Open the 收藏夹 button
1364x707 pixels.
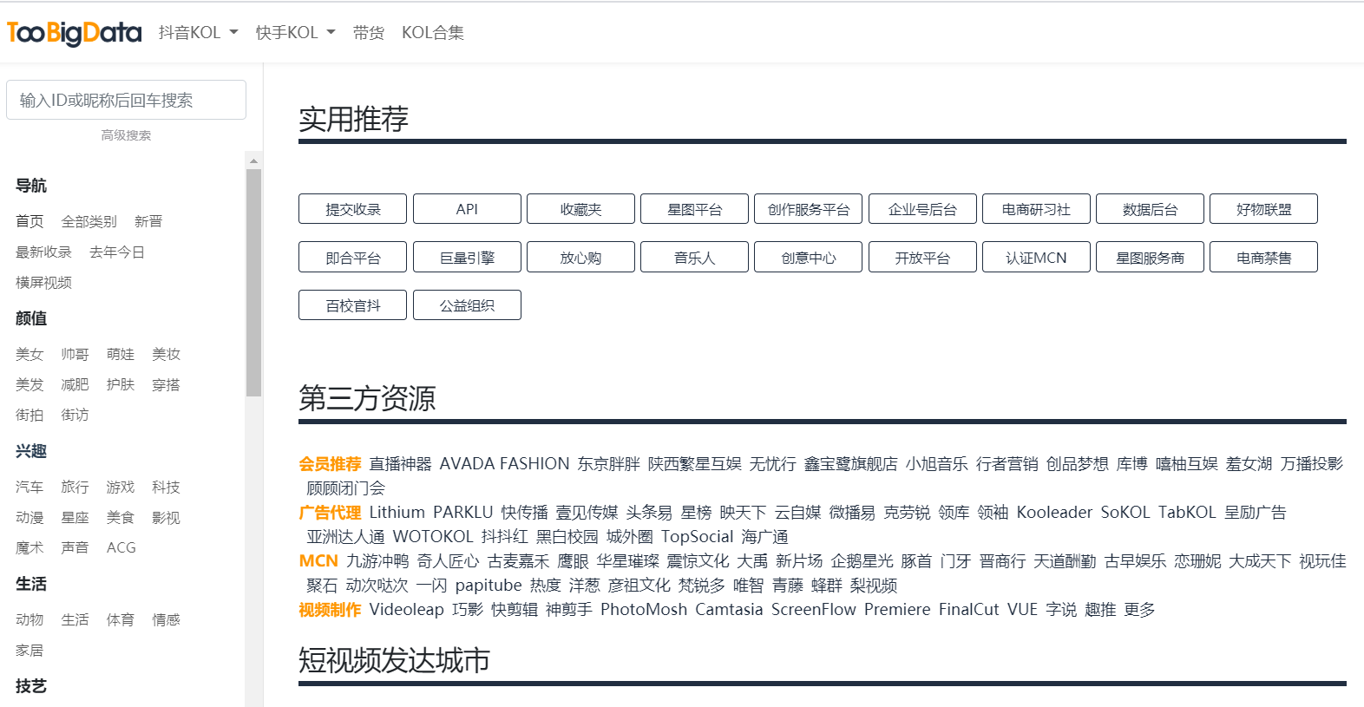pyautogui.click(x=580, y=209)
